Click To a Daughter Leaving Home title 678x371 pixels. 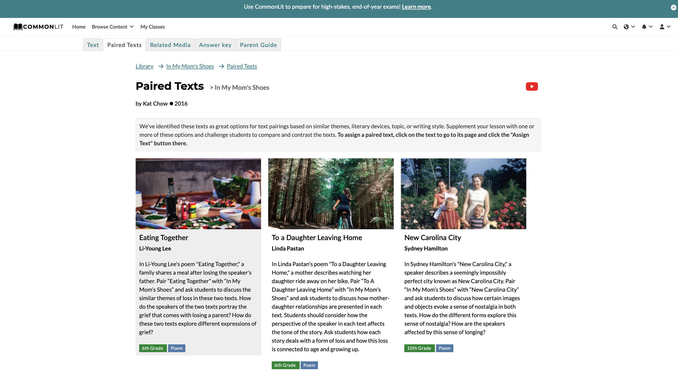(x=317, y=238)
